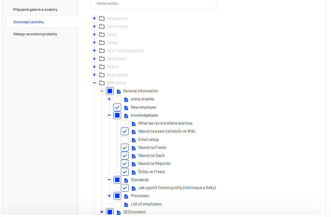331x217 pixels.
Task: Expand the Blog rubrika folder
Action: coord(94,75)
